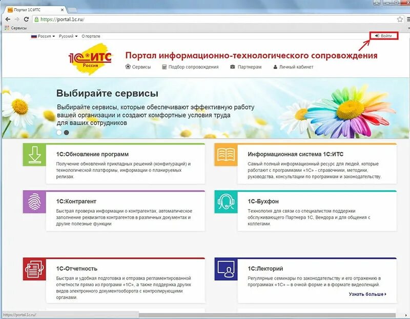Screen dimensions: 410x319
Task: Click the Сервисы menu icon
Action: click(128, 67)
